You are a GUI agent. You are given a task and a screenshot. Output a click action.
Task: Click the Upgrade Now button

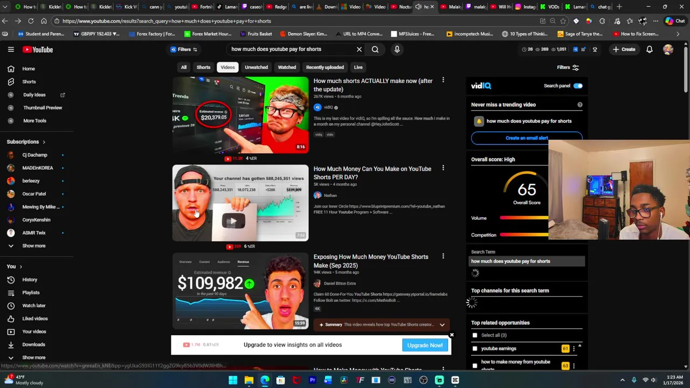(425, 345)
